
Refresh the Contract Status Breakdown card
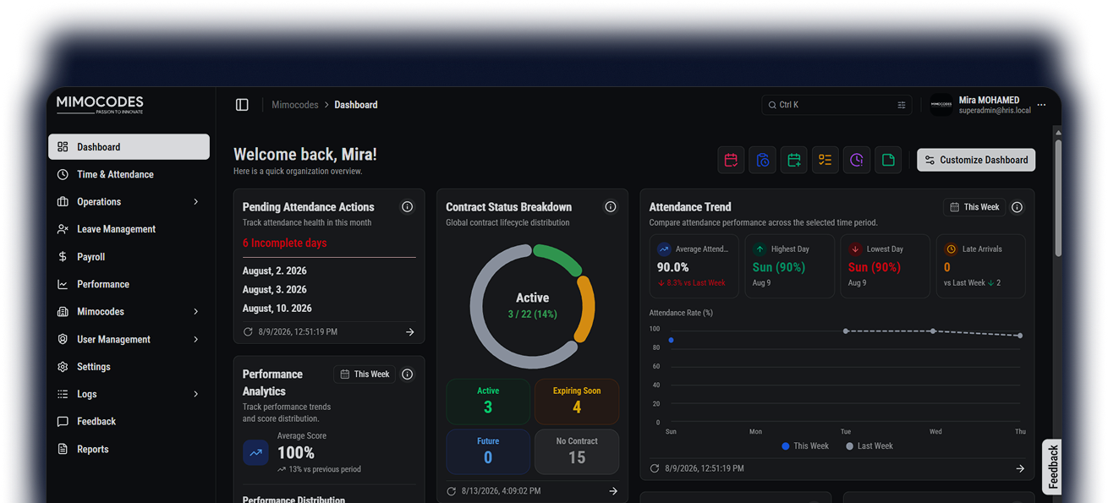pyautogui.click(x=451, y=491)
